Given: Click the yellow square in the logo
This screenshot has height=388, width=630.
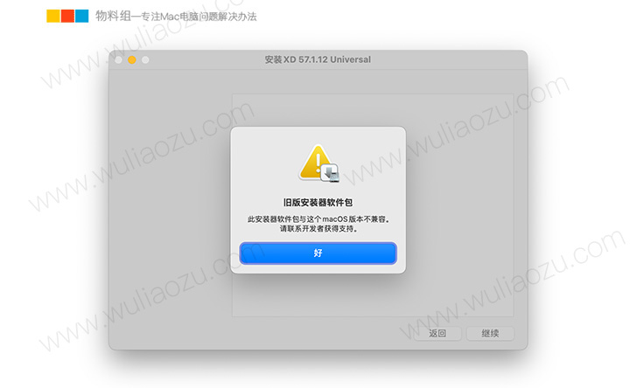Looking at the screenshot, I should (53, 16).
